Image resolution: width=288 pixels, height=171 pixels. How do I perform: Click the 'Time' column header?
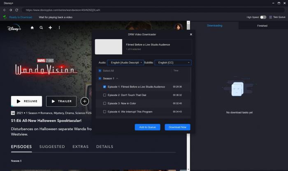[176, 70]
